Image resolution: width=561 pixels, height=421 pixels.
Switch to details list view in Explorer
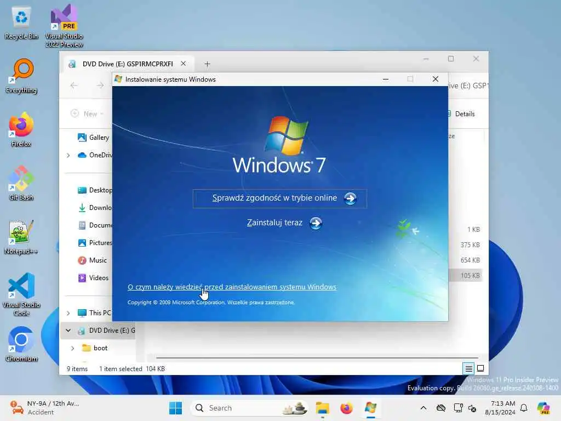(x=469, y=368)
